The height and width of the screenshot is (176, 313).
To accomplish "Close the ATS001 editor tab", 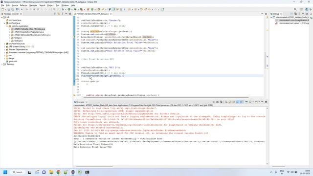I will pos(111,14).
